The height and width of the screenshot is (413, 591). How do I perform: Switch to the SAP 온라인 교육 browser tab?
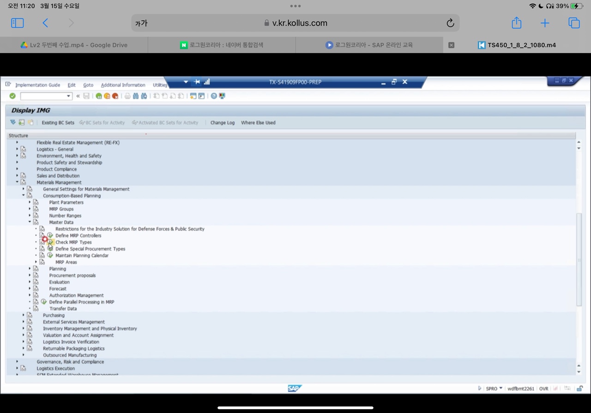tap(369, 45)
